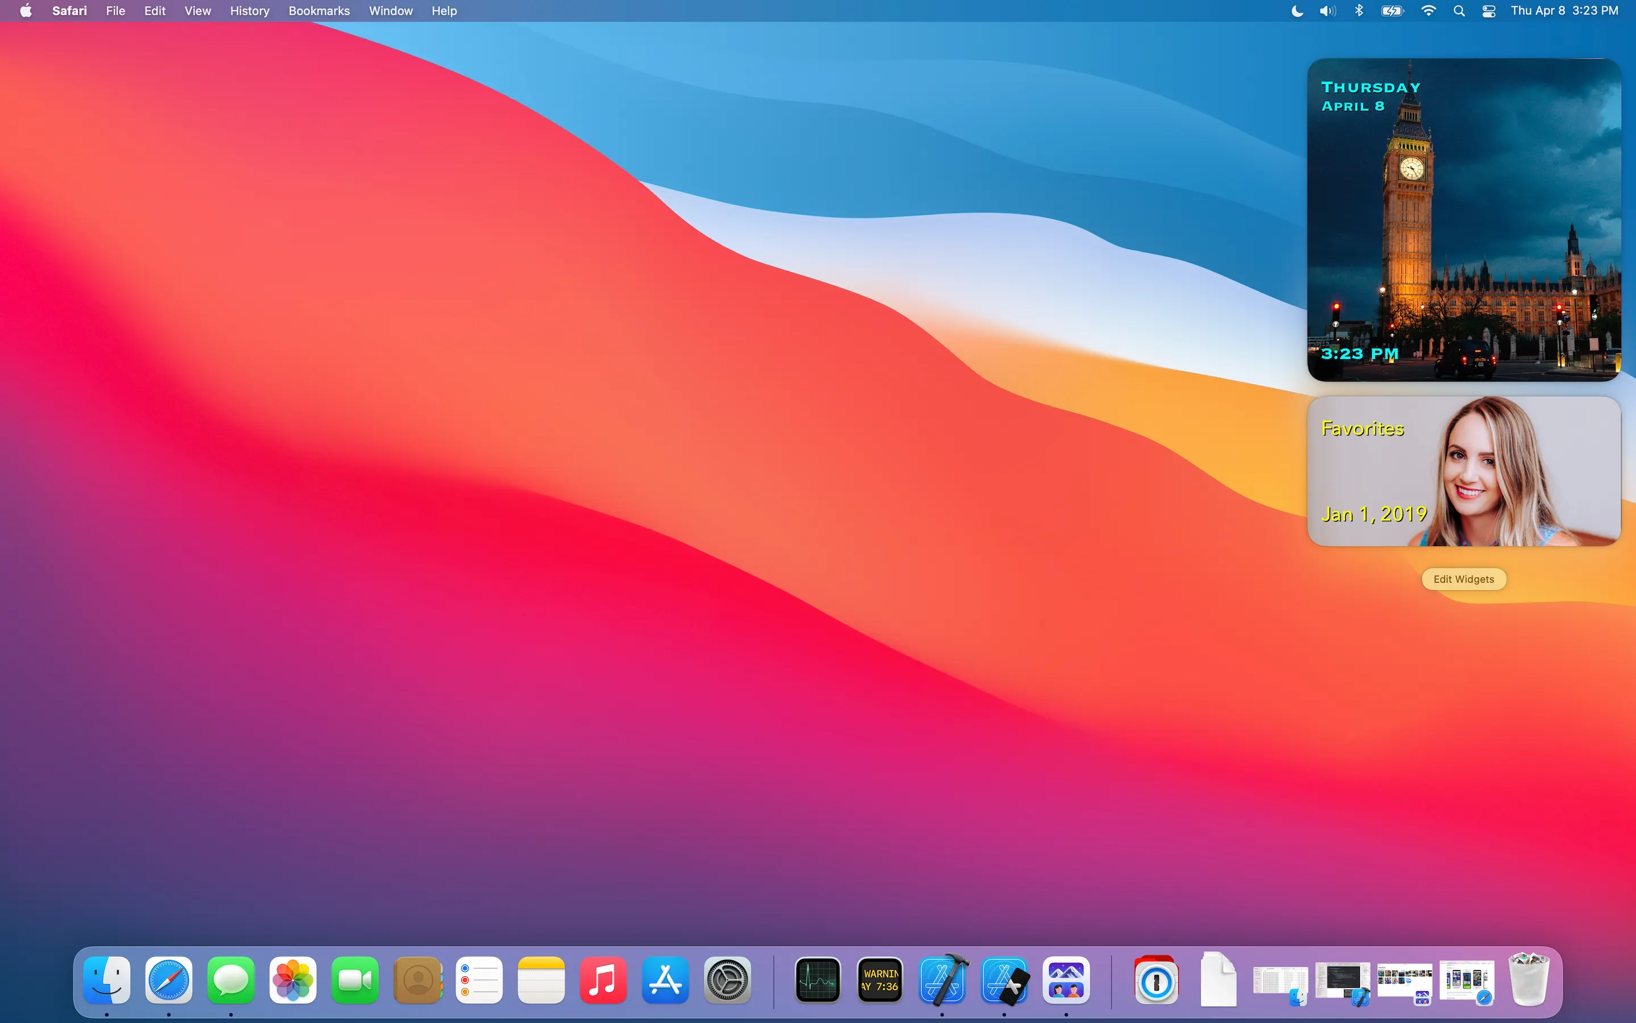
Task: Open the History menu
Action: pyautogui.click(x=249, y=11)
